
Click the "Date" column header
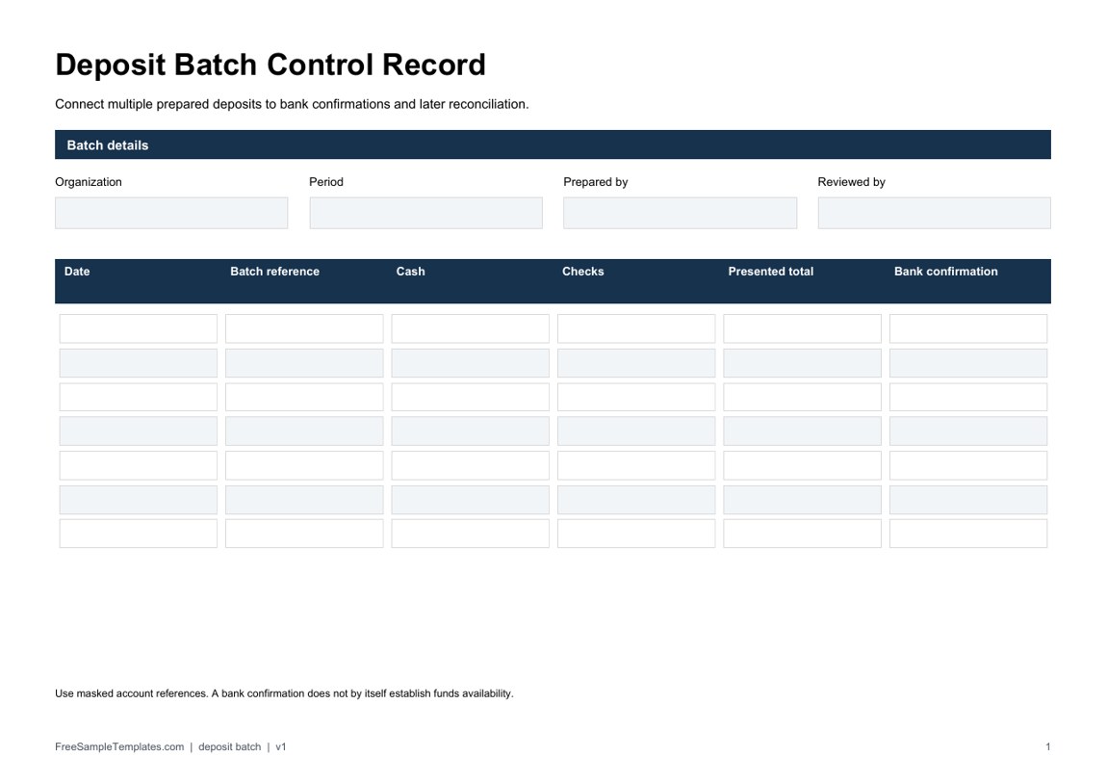click(x=77, y=272)
